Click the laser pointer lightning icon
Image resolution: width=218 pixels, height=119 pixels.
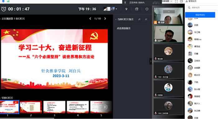click(x=126, y=9)
